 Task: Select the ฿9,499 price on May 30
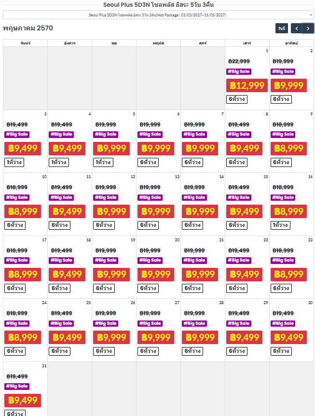288,337
